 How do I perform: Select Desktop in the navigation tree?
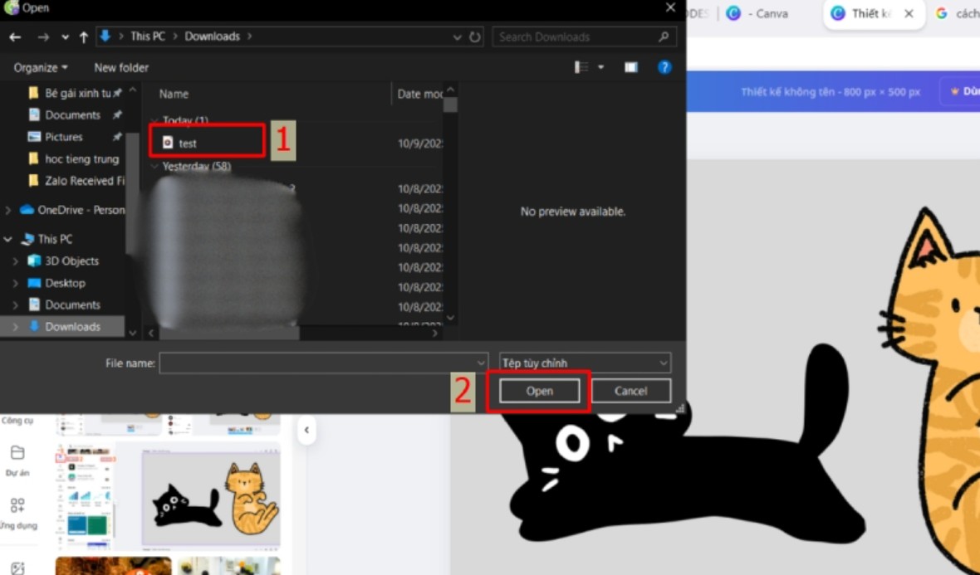tap(65, 283)
